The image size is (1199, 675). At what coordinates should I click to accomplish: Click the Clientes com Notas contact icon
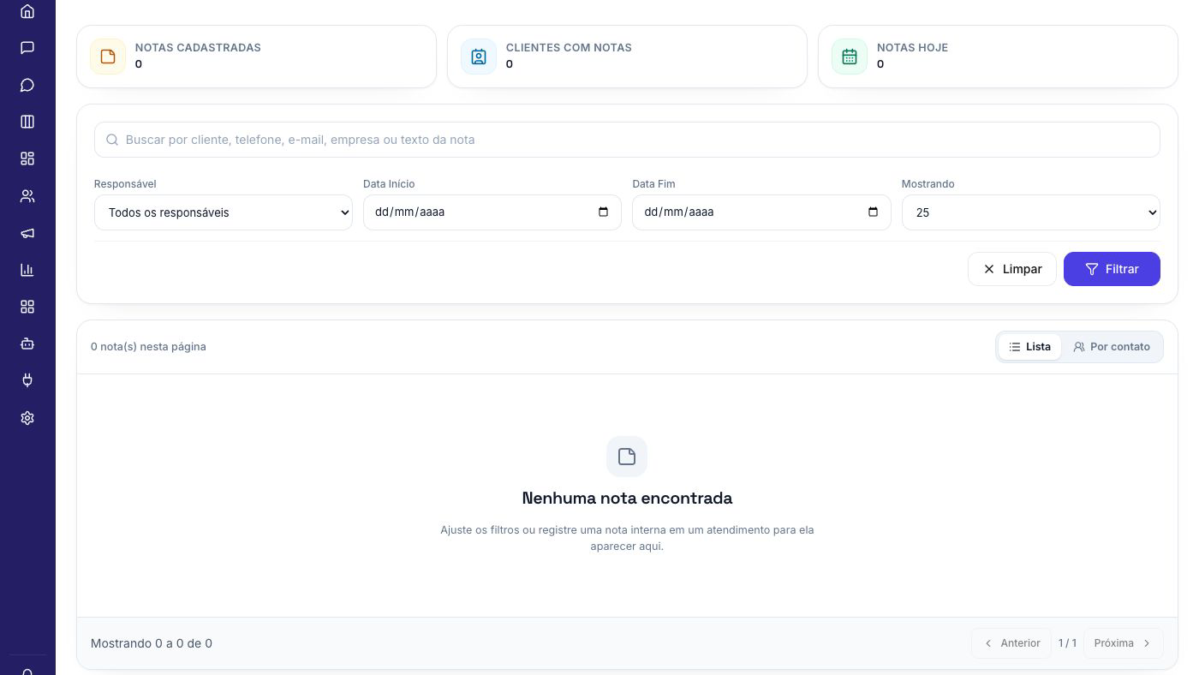point(479,57)
